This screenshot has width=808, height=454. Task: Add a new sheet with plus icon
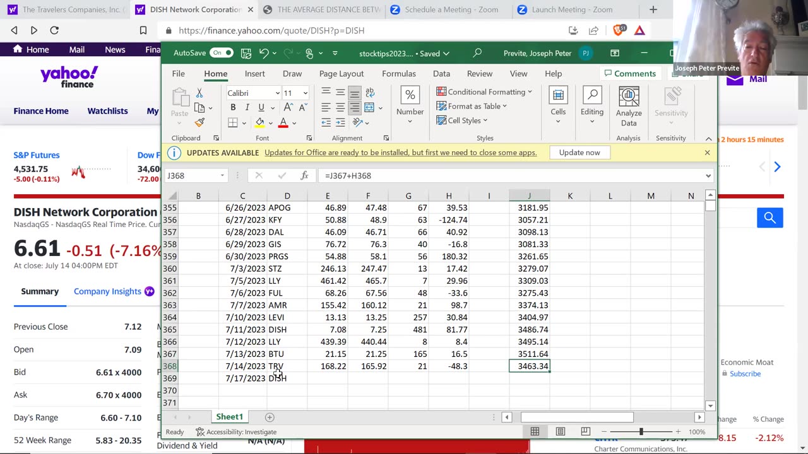point(270,417)
